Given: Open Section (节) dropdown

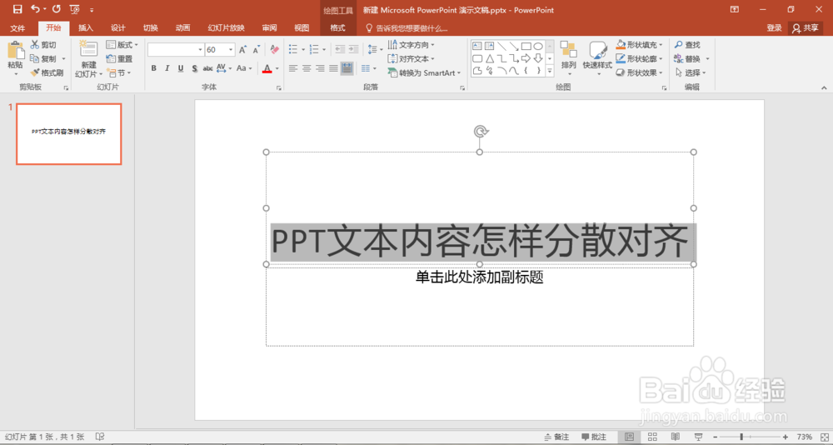Looking at the screenshot, I should coord(119,72).
